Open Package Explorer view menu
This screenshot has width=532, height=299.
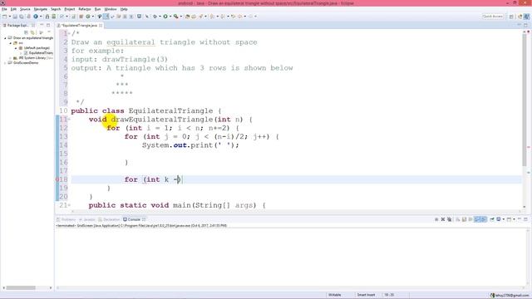pos(49,32)
